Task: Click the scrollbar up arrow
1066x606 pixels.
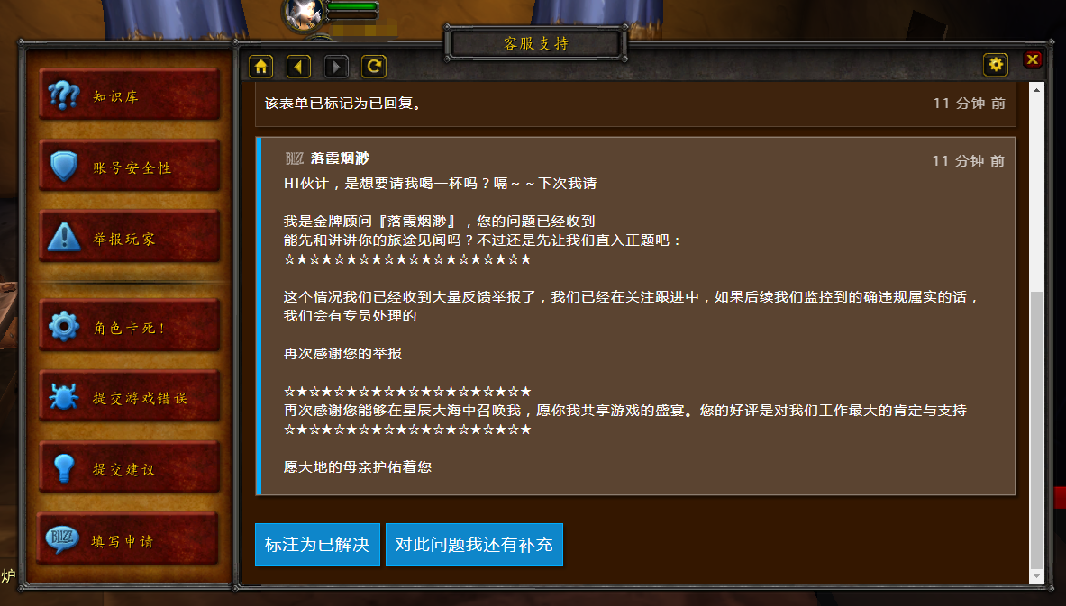Action: [1036, 90]
